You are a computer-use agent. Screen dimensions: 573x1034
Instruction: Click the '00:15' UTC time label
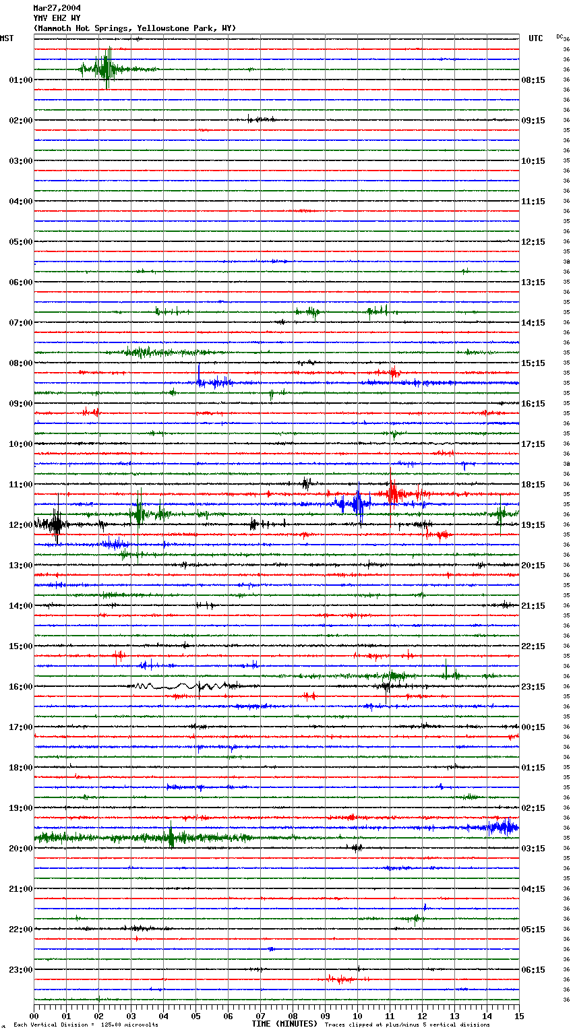coord(533,727)
